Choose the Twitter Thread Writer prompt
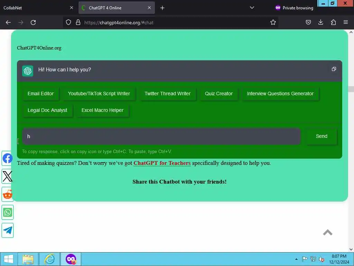Screen dimensions: 354x266 (x=168, y=94)
